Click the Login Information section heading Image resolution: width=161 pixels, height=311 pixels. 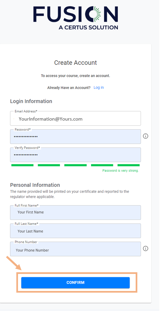pyautogui.click(x=31, y=101)
